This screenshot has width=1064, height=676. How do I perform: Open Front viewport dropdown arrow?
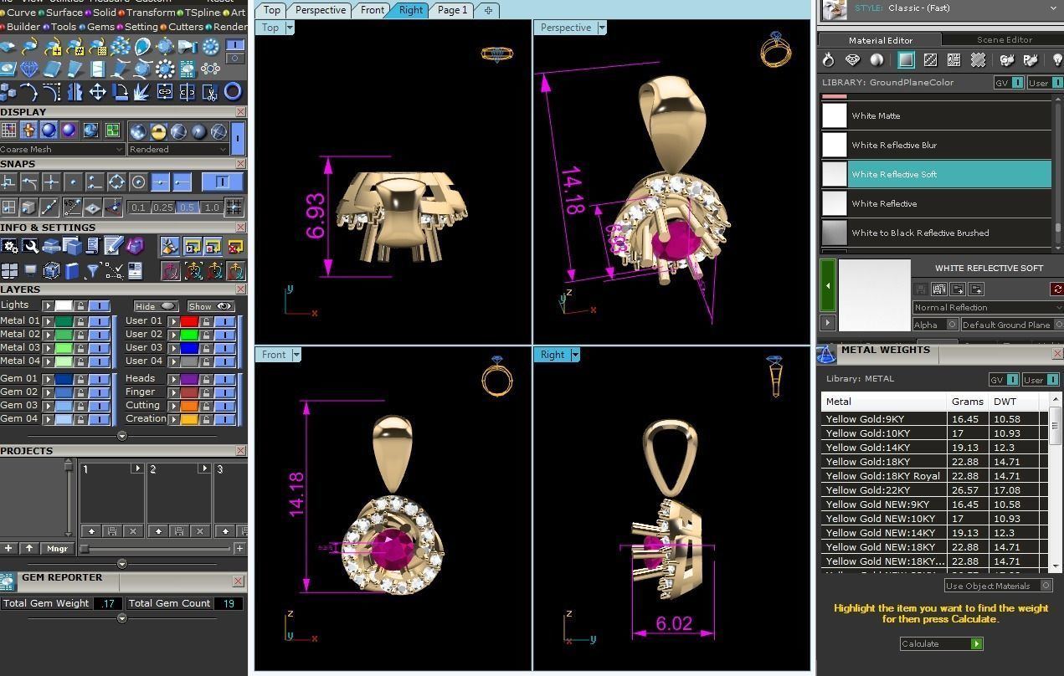tap(296, 355)
